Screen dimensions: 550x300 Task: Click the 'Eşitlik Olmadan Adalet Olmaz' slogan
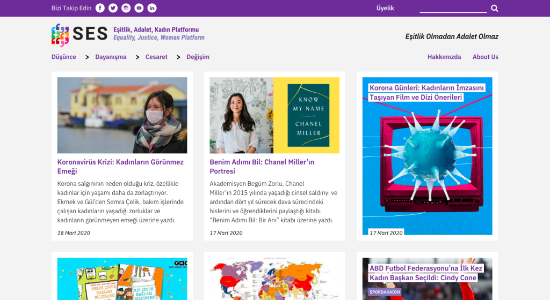452,36
